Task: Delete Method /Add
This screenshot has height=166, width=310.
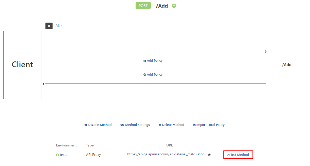Action: [x=171, y=125]
